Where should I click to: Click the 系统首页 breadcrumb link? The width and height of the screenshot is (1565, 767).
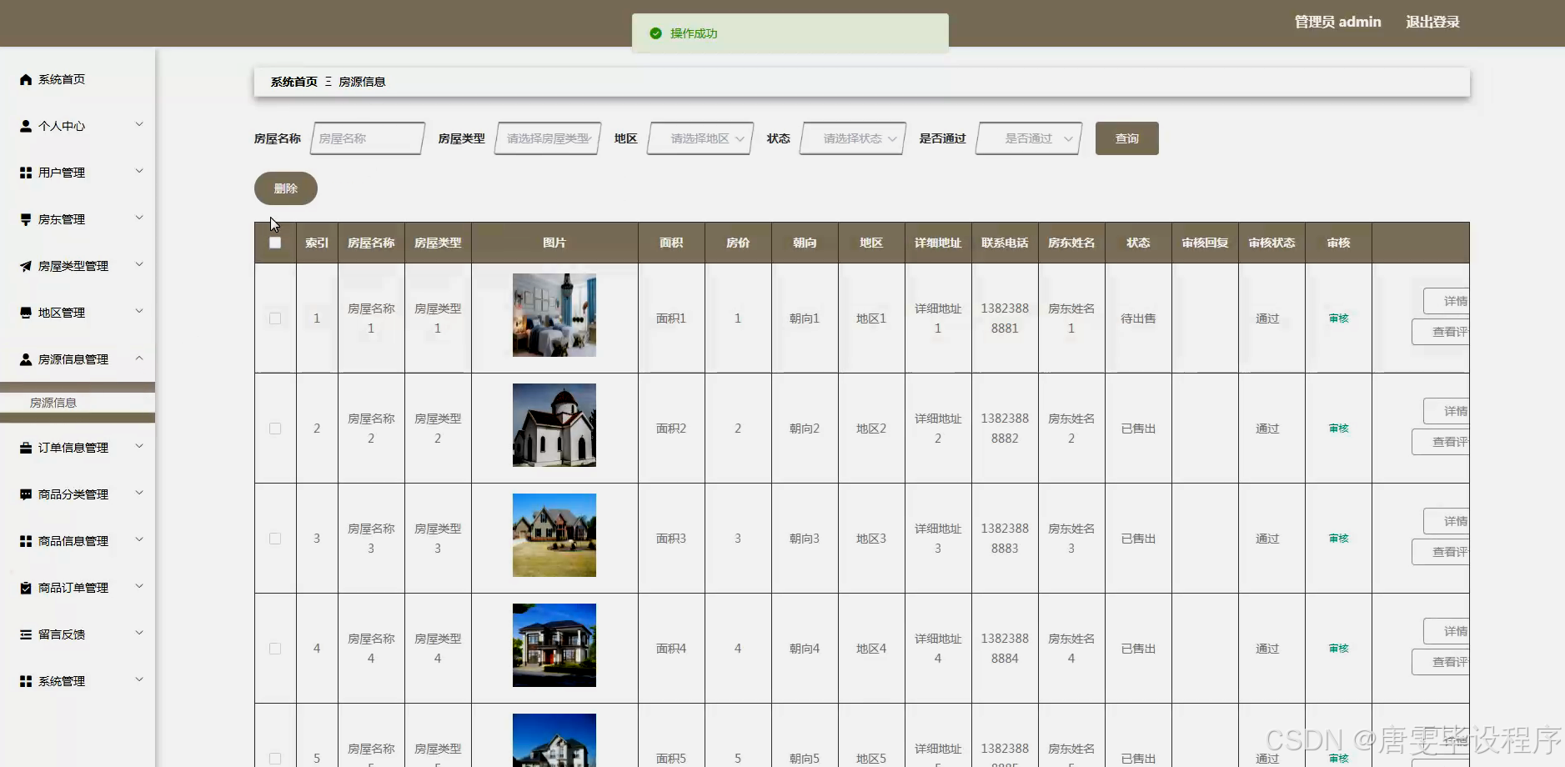coord(294,82)
